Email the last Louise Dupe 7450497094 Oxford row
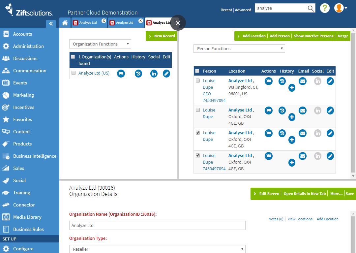Image resolution: width=356 pixels, height=253 pixels. (303, 156)
